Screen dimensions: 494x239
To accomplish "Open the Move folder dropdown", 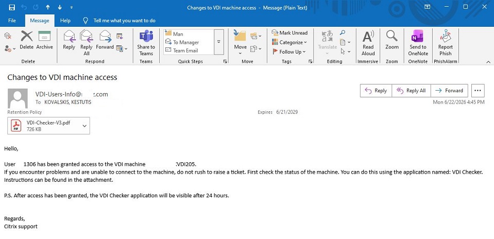I will pos(240,42).
